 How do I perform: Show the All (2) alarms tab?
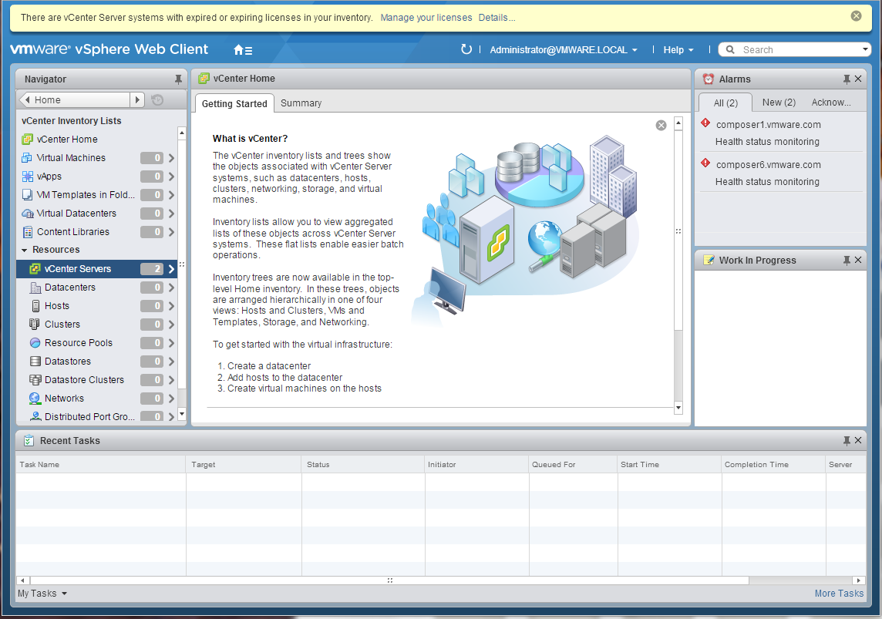(725, 103)
